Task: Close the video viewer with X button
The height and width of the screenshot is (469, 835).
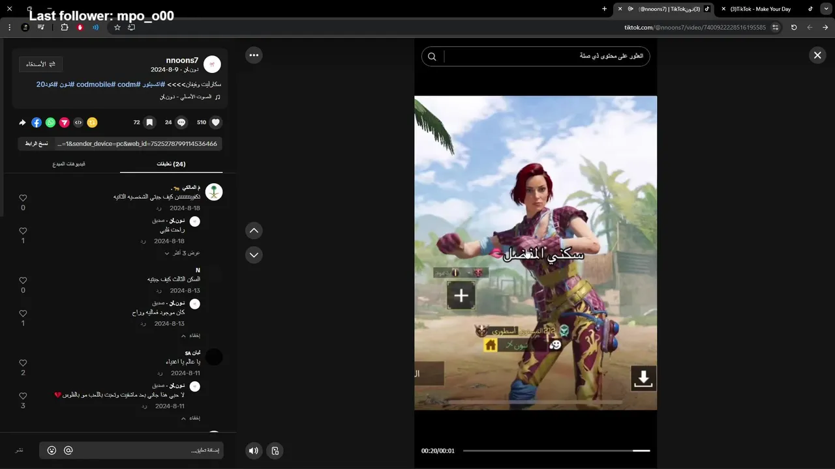Action: click(817, 55)
